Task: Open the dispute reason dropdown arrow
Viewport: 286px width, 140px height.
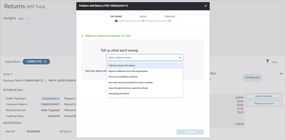Action: point(180,58)
